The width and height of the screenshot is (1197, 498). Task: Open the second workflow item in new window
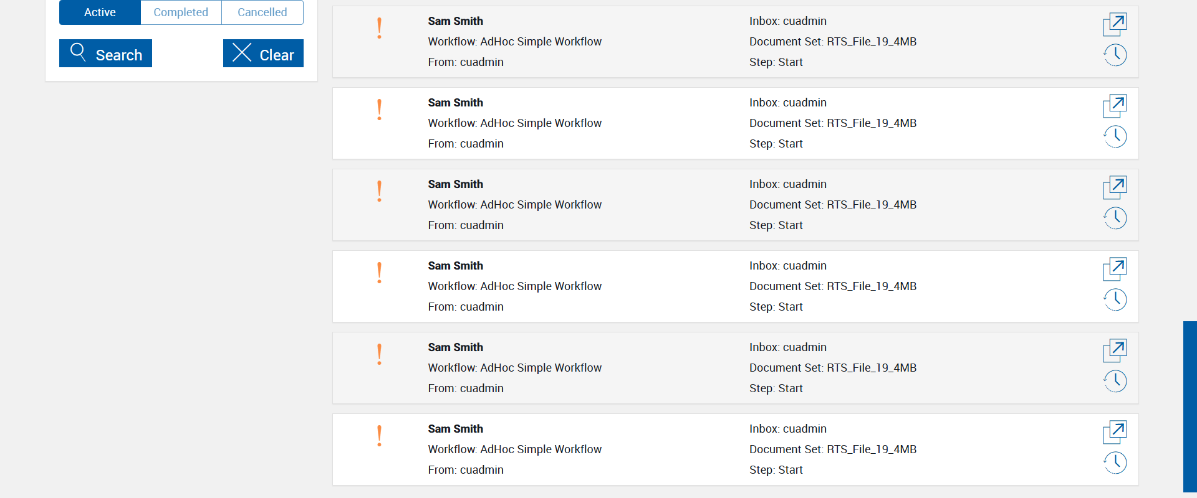click(x=1115, y=106)
